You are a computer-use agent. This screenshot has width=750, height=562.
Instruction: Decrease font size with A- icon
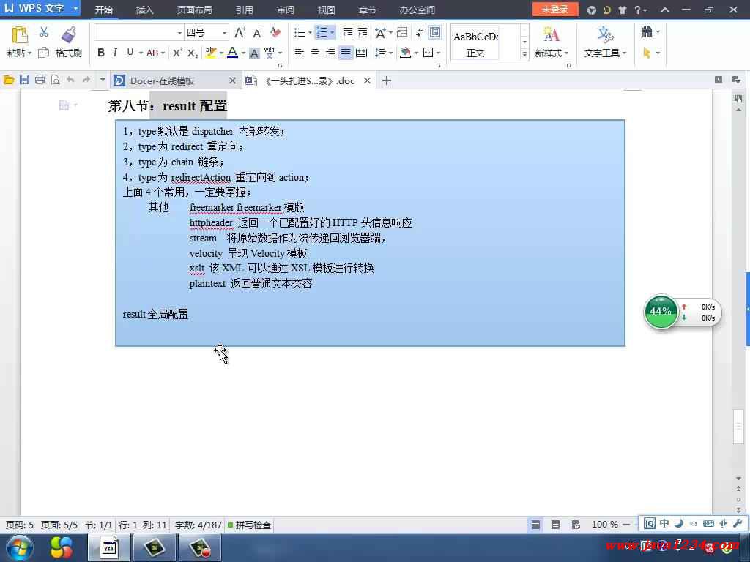click(x=257, y=32)
